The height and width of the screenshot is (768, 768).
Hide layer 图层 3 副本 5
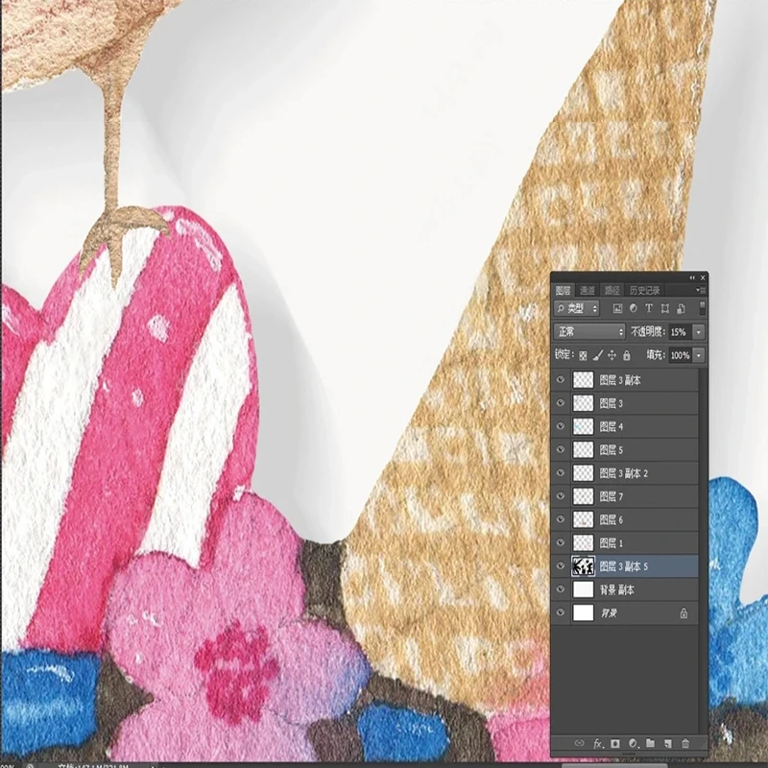(561, 566)
